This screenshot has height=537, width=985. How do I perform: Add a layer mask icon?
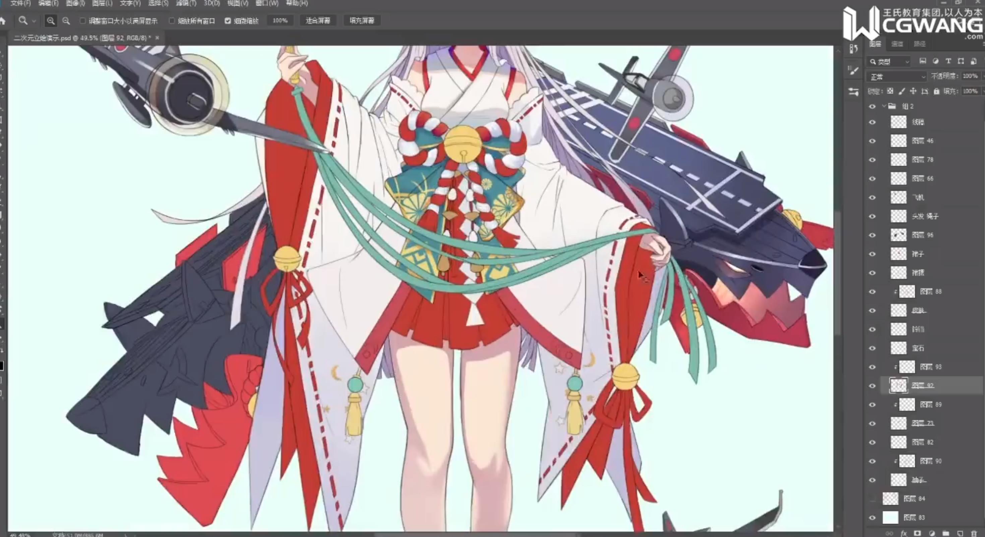tap(917, 533)
